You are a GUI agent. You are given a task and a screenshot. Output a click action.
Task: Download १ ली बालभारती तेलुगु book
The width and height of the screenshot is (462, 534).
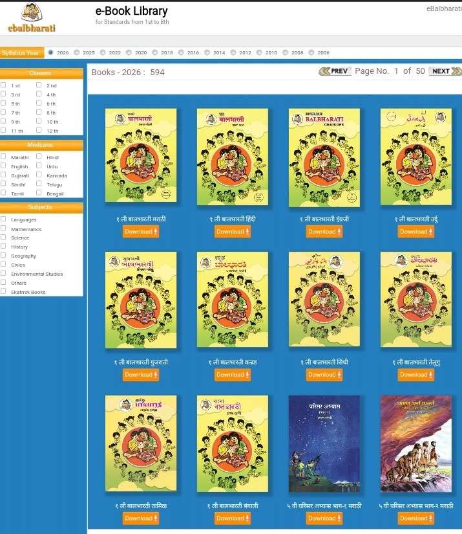pos(416,375)
